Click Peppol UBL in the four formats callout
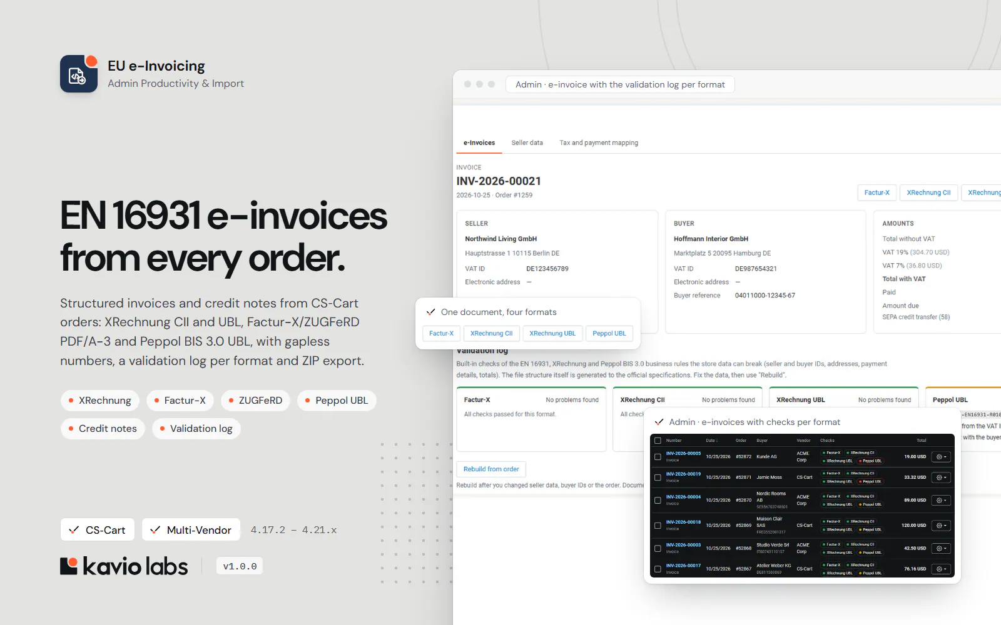 pyautogui.click(x=609, y=333)
